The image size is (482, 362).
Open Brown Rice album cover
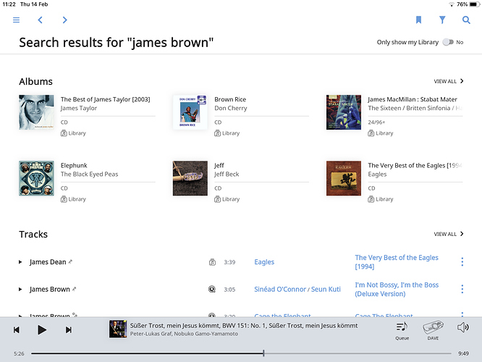tap(190, 112)
